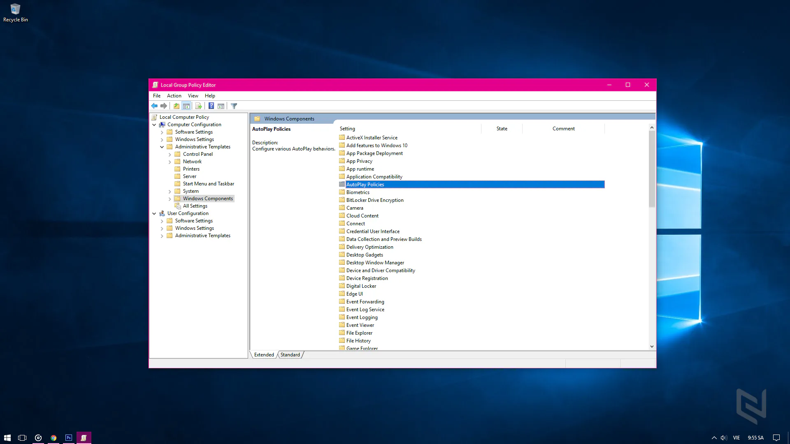Expand Software Settings under Computer Configuration

pos(162,132)
